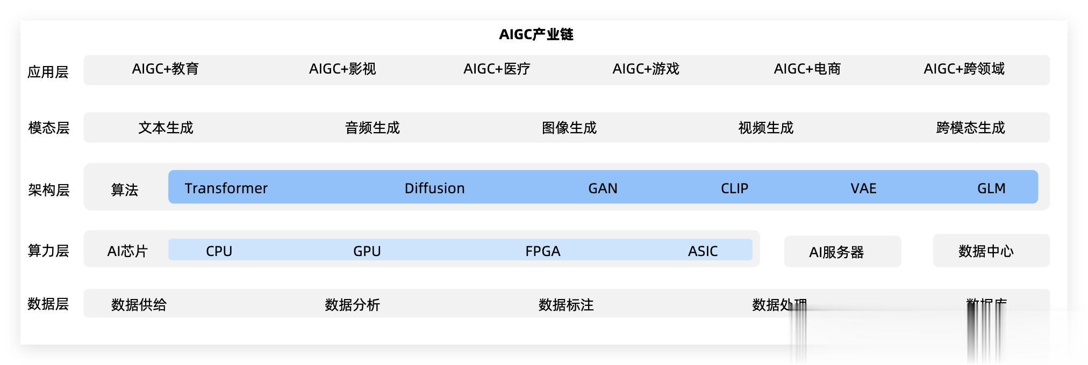The height and width of the screenshot is (365, 1088).
Task: Click the AIGC+医疗 item
Action: 497,69
